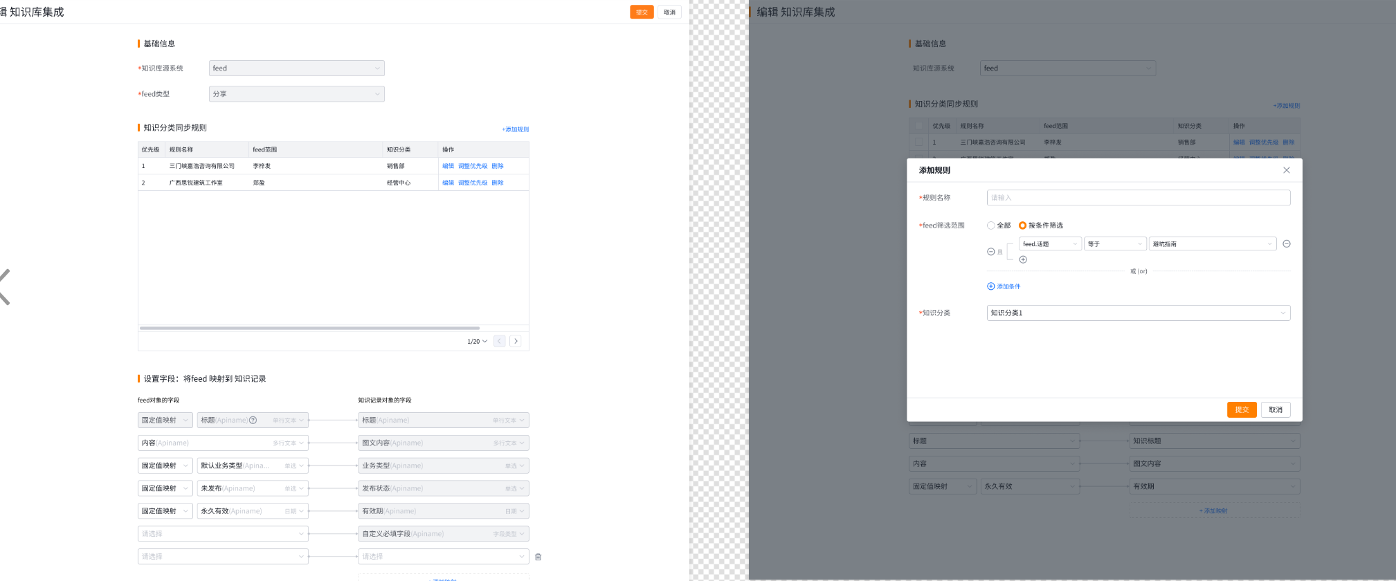Go to the next page of rules table
This screenshot has height=581, width=1396.
click(516, 341)
